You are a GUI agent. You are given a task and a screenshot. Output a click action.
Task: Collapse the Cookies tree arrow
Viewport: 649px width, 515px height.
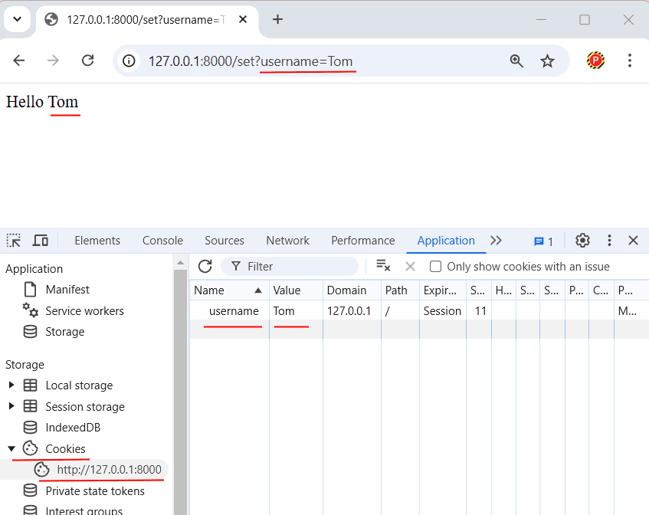[x=11, y=448]
